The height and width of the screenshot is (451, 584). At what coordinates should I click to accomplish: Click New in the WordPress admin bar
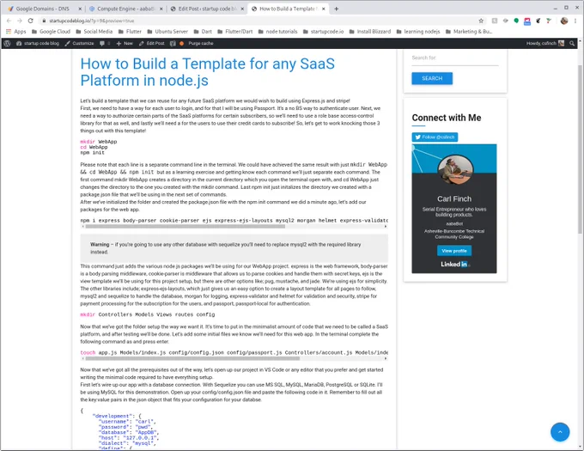point(125,44)
